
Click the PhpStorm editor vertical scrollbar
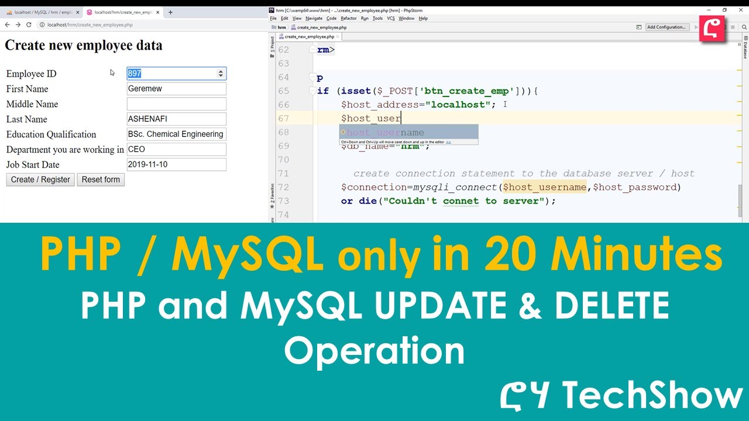[x=740, y=201]
